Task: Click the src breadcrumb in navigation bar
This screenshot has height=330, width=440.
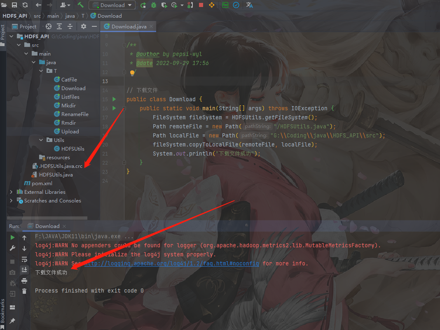Action: pos(37,16)
